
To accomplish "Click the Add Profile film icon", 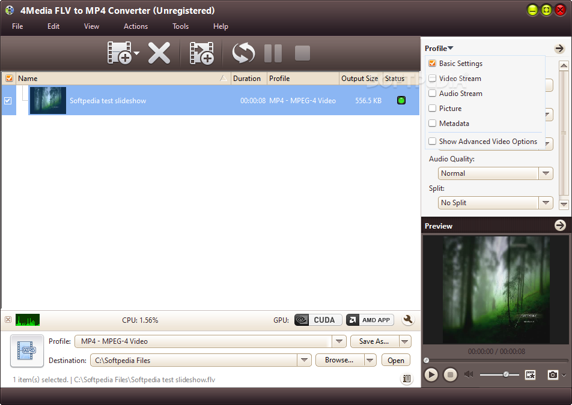I will pos(202,53).
